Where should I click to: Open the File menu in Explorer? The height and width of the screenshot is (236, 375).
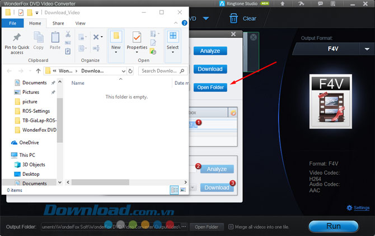(13, 23)
